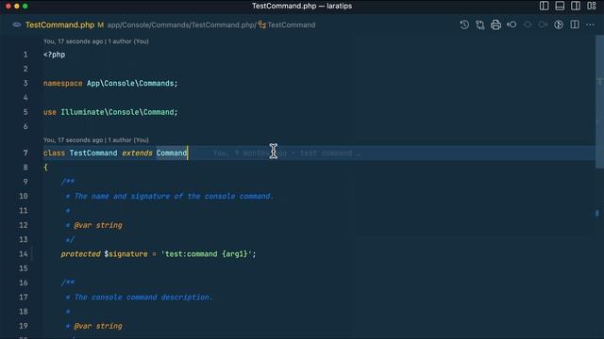Click '$signature' variable on line 14

[x=126, y=254]
